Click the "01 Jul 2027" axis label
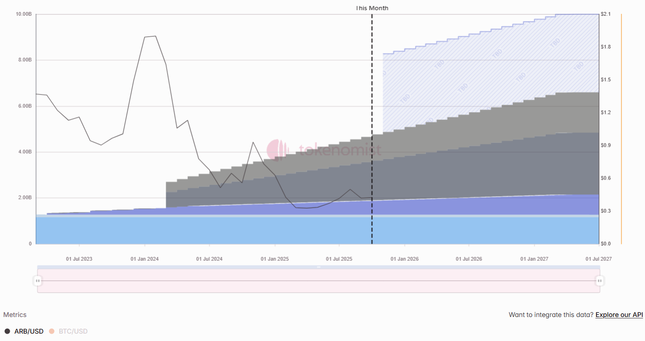 (599, 259)
